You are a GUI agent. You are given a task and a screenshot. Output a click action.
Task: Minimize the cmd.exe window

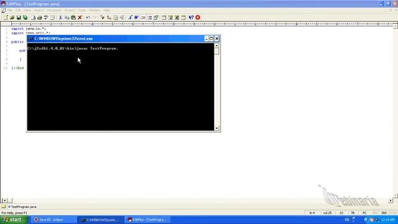click(x=206, y=39)
